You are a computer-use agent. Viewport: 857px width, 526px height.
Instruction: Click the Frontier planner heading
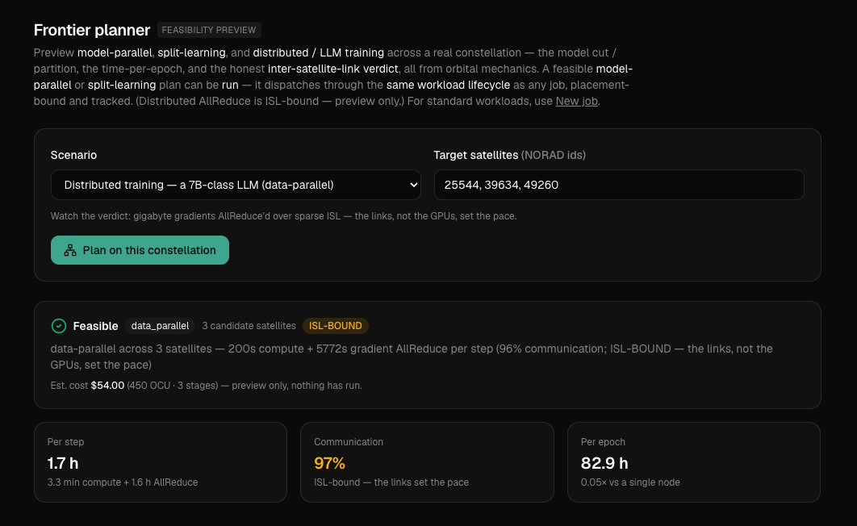tap(92, 30)
